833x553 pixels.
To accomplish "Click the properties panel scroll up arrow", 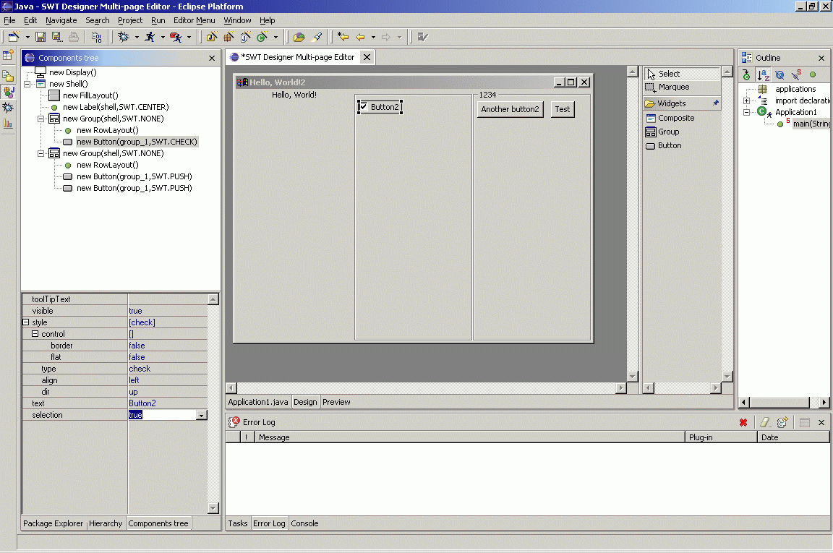I will [213, 299].
